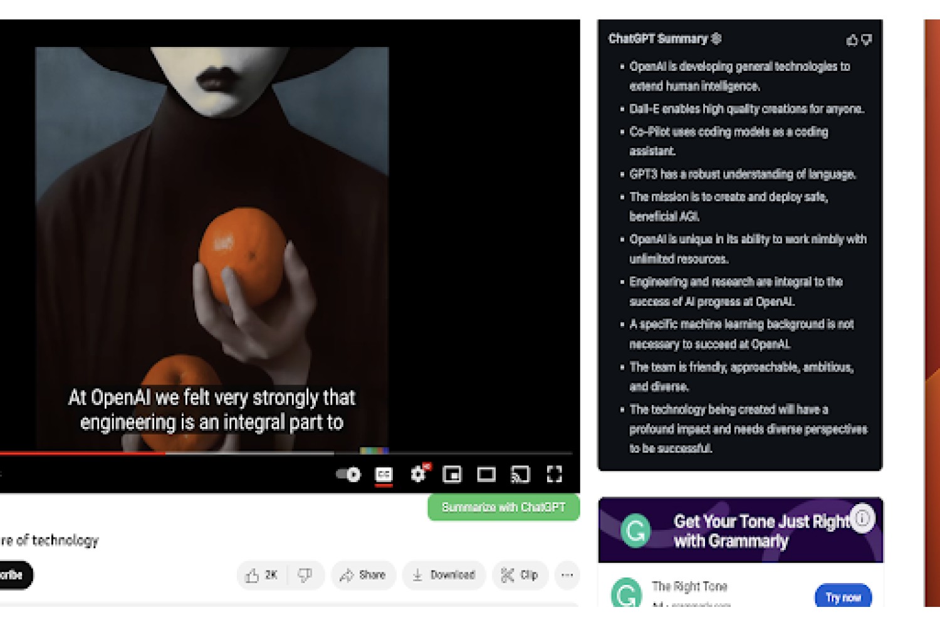Click Summarize with ChatGPT button
The width and height of the screenshot is (940, 627).
click(x=503, y=507)
